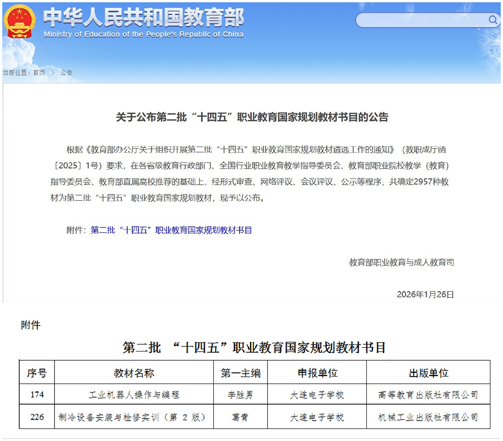503x441 pixels.
Task: Click publisher 机械工业出版社有限公司
Action: 428,417
